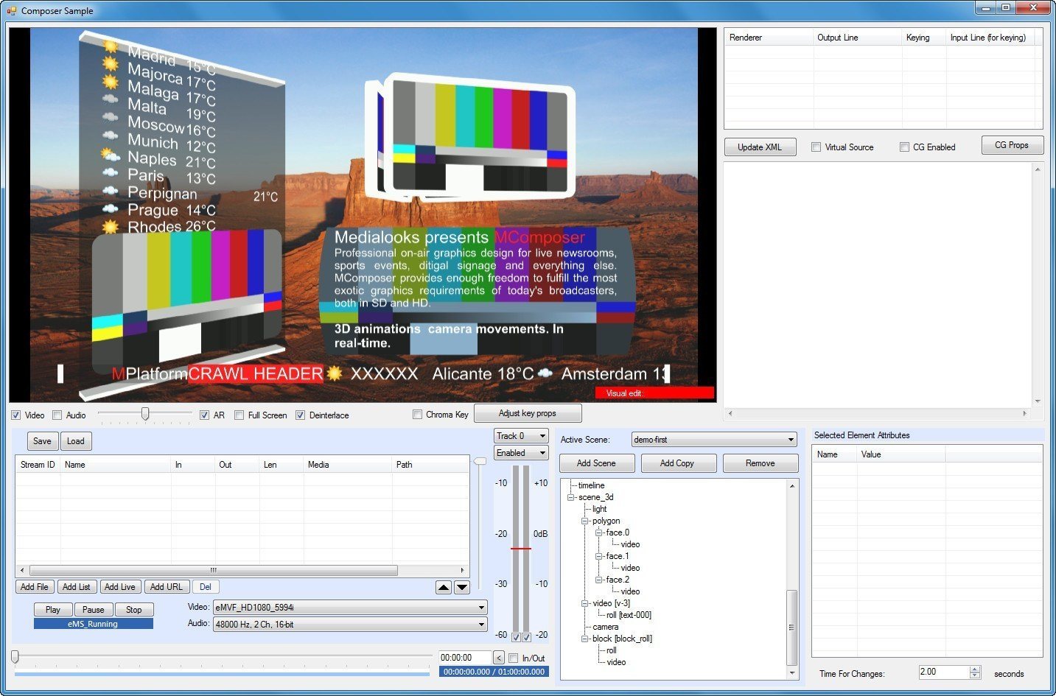This screenshot has width=1056, height=696.
Task: Collapse the scene_3d tree node
Action: (x=570, y=497)
